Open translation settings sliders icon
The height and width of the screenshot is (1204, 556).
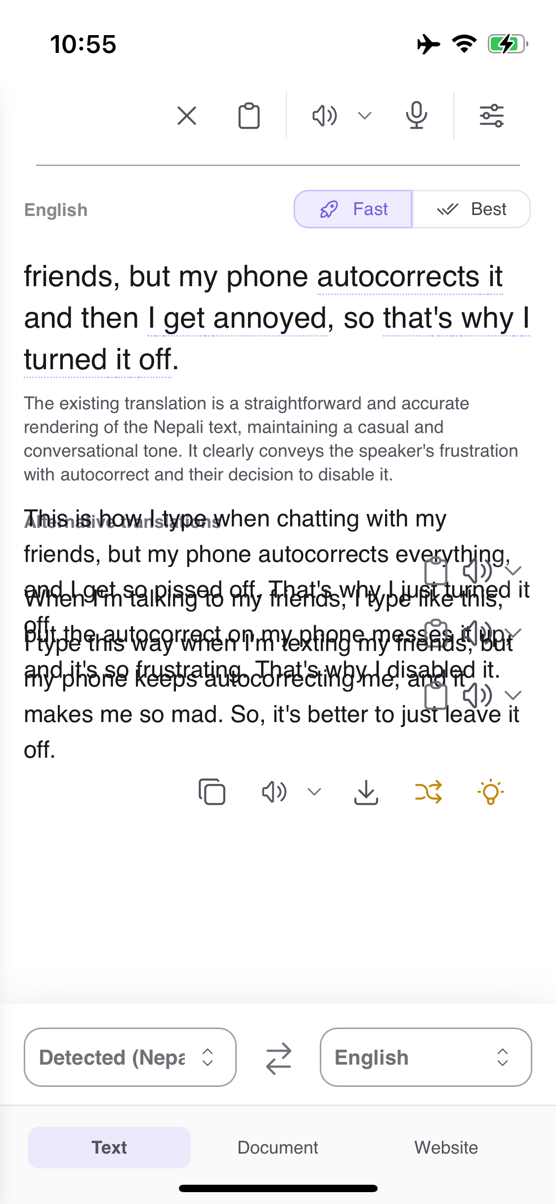pos(491,116)
